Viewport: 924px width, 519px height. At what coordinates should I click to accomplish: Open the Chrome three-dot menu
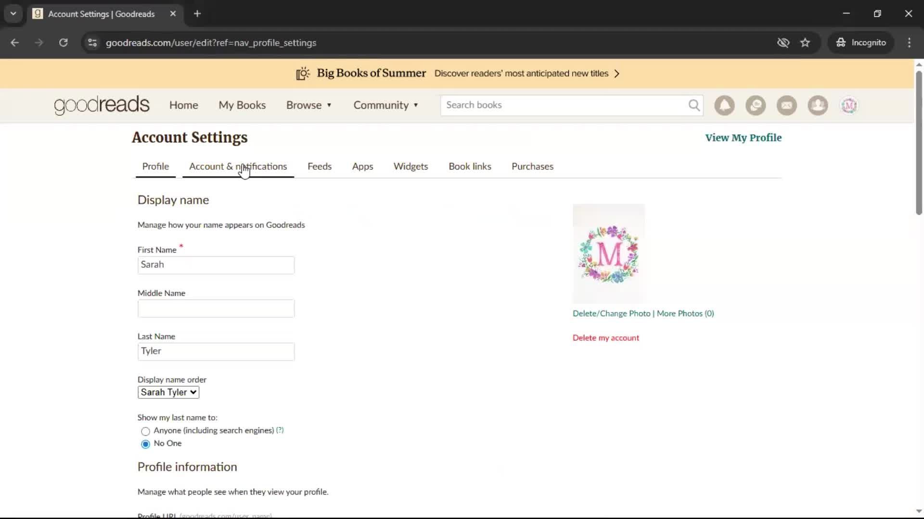[909, 43]
